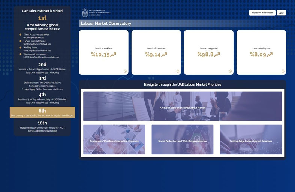Click the Labour Market Observatory heading bar
The width and height of the screenshot is (295, 192).
point(183,24)
